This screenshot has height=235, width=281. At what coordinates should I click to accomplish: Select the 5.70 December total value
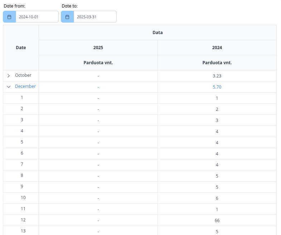click(217, 87)
